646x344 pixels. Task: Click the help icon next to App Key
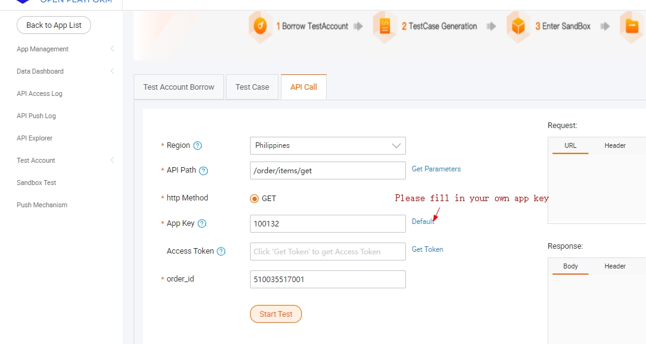202,224
